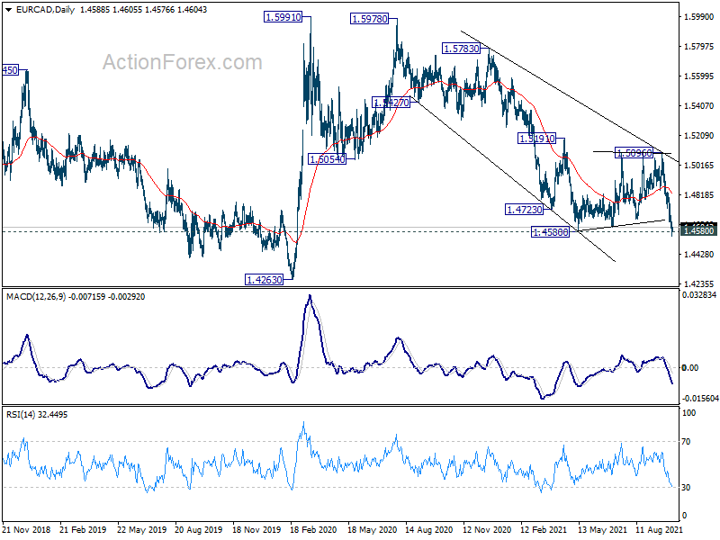Image resolution: width=720 pixels, height=540 pixels.
Task: Select the 14 Aug 2020 date on time axis
Action: pyautogui.click(x=429, y=530)
